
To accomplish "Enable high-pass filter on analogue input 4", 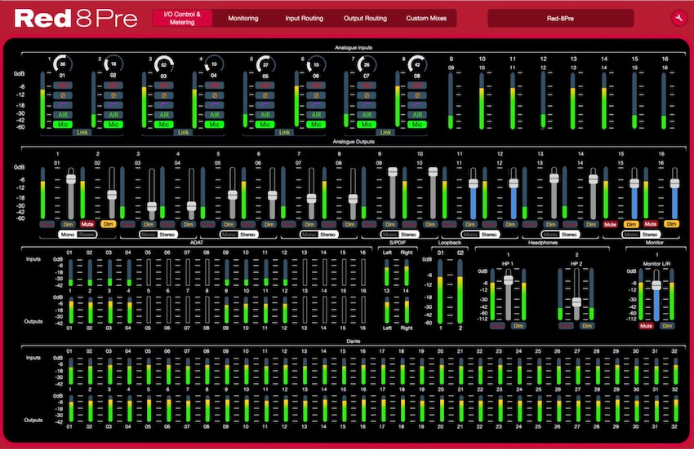I will [x=215, y=105].
